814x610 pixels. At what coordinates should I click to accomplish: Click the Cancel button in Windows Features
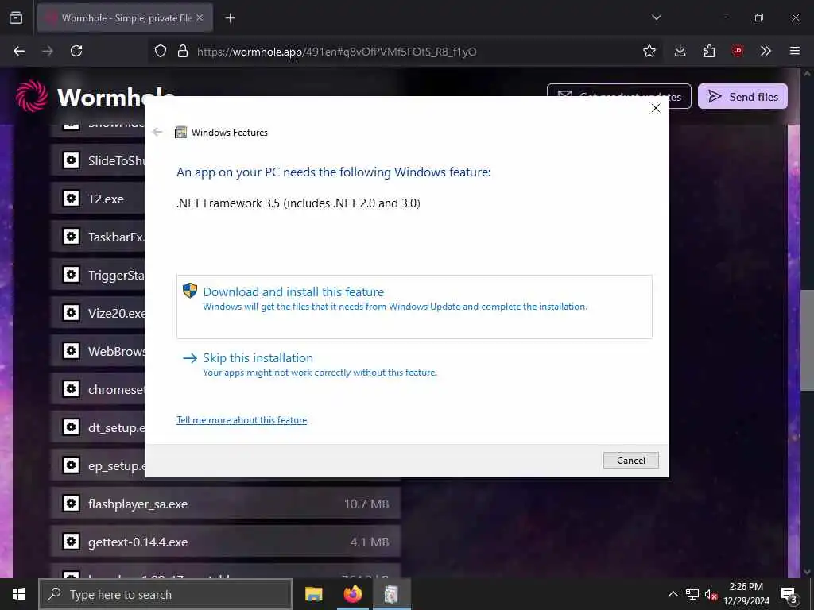[x=630, y=460]
